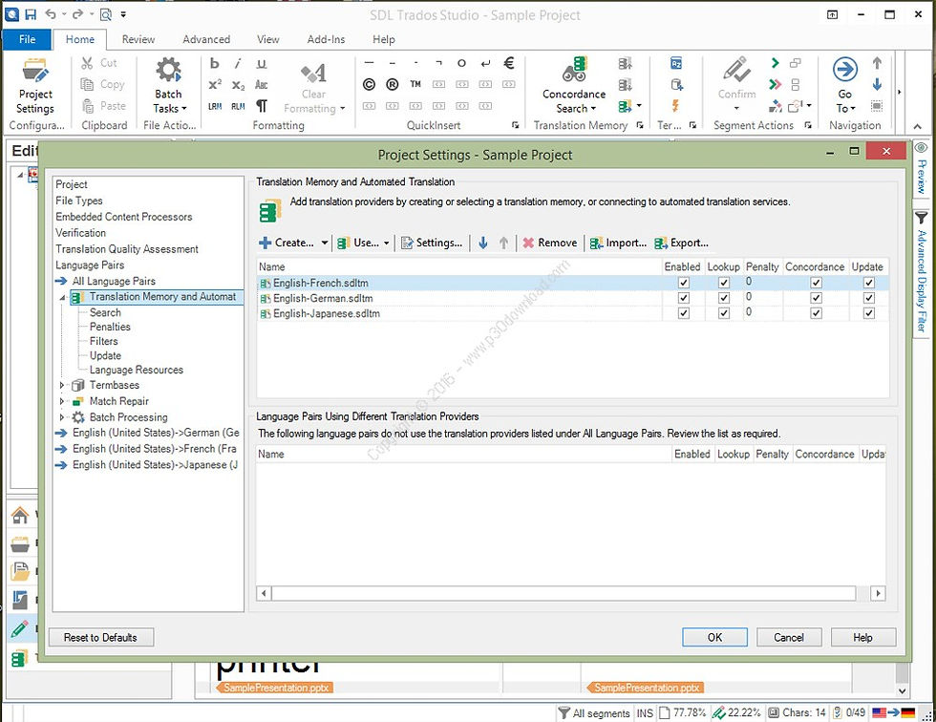936x722 pixels.
Task: Apply superscript formatting
Action: [x=215, y=85]
